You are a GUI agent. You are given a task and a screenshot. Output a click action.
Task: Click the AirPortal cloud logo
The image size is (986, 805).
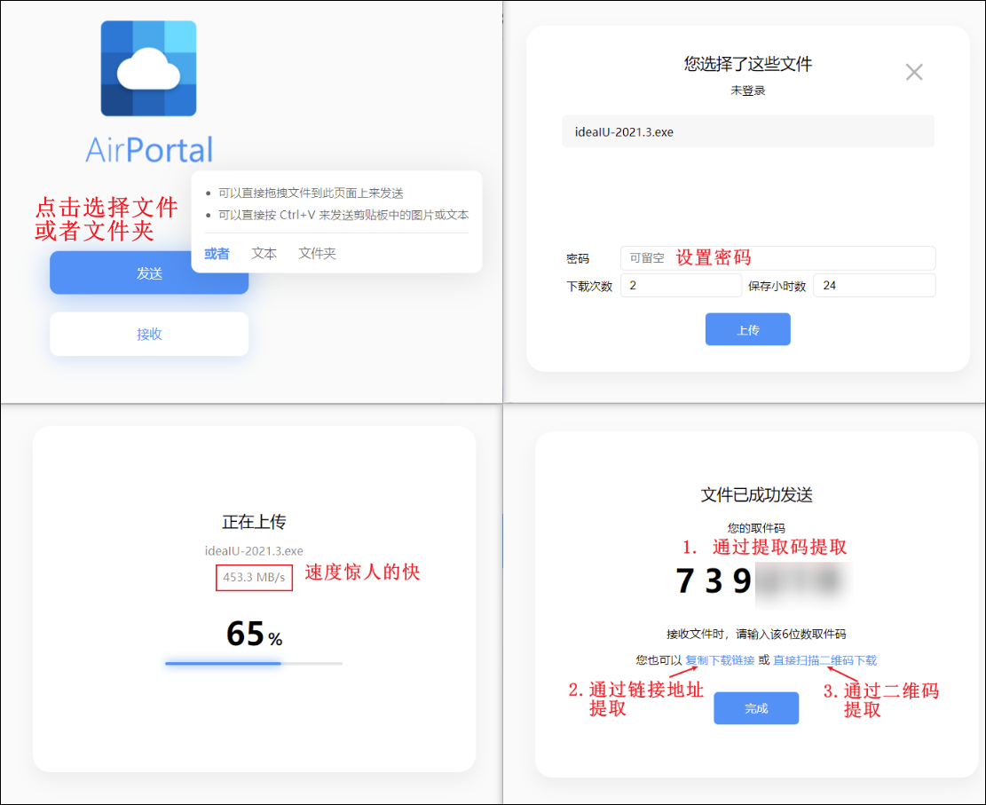tap(148, 68)
